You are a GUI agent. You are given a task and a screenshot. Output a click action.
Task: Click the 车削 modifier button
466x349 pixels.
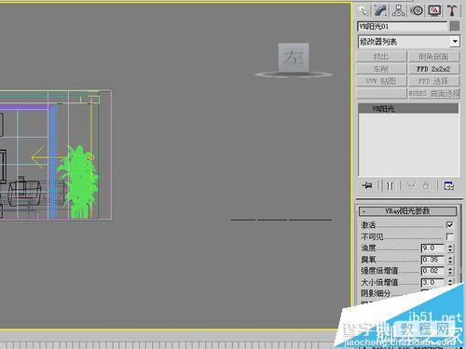pos(381,69)
